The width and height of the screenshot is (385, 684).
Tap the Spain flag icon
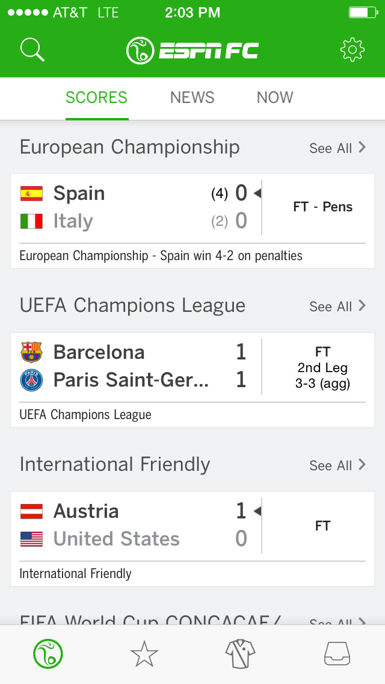tap(32, 193)
